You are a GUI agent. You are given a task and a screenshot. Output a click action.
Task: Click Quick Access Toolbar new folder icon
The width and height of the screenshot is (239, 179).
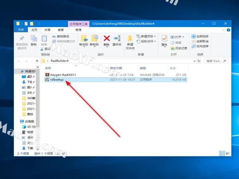tap(31, 24)
